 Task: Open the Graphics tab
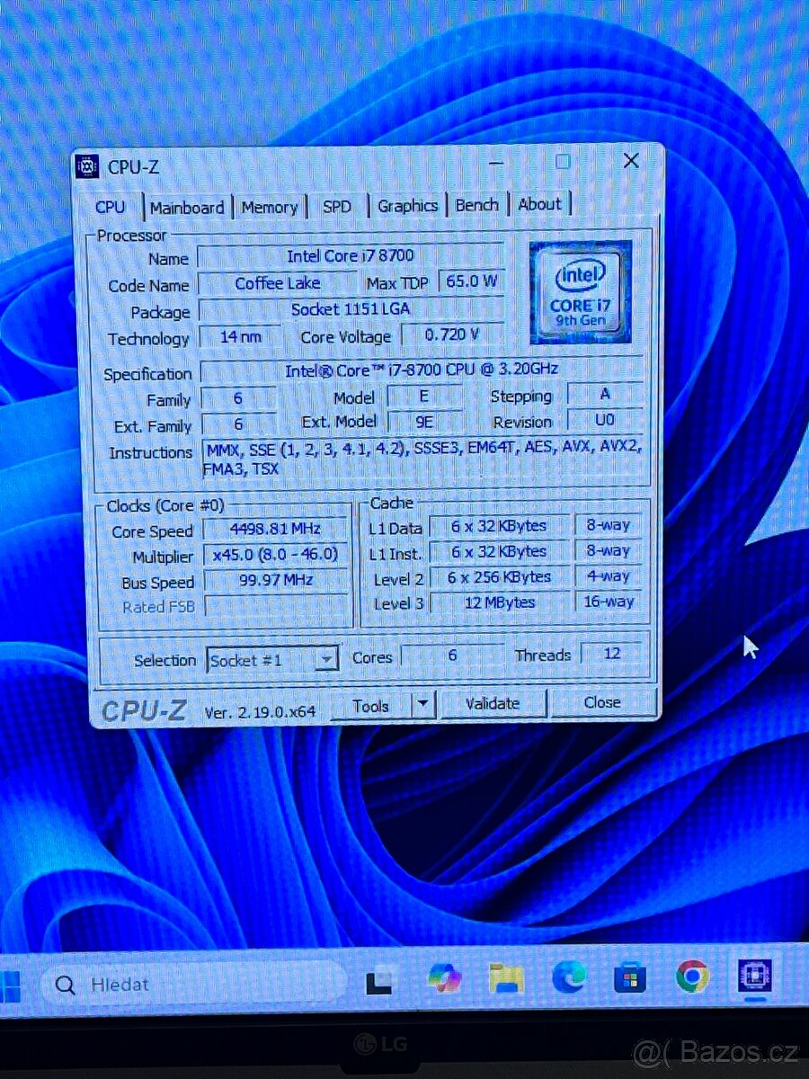(x=407, y=206)
